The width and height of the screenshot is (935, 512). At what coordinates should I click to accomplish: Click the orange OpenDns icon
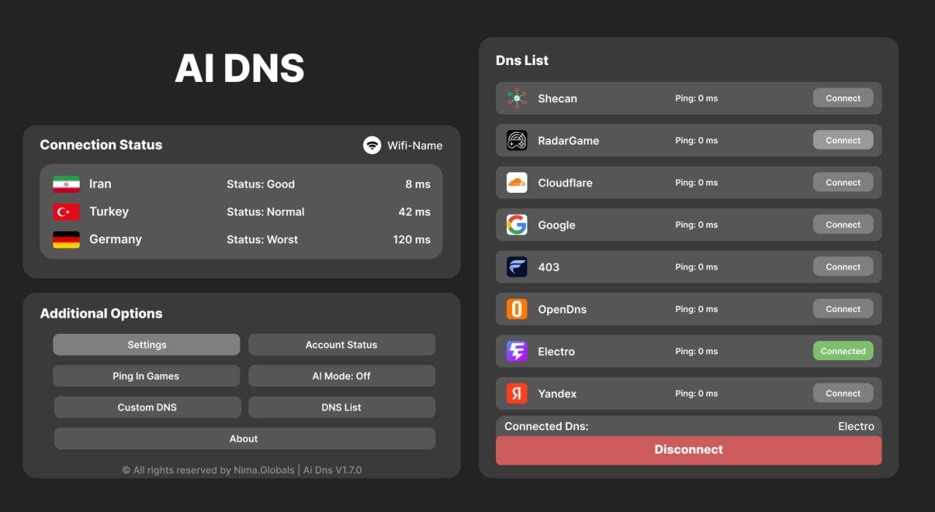(516, 309)
